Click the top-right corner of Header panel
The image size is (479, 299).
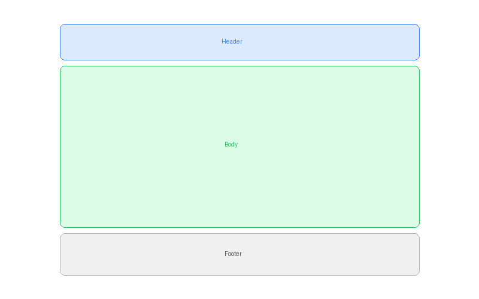point(417,26)
